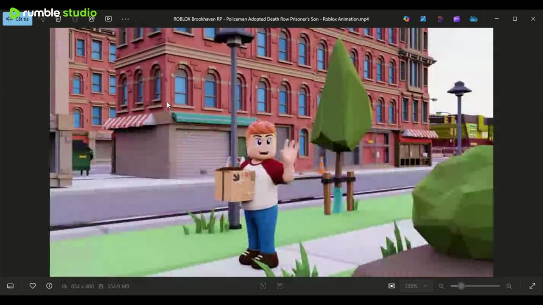Click the Cắt tỉa trim button
Screen dimensions: 543x305
(17, 19)
